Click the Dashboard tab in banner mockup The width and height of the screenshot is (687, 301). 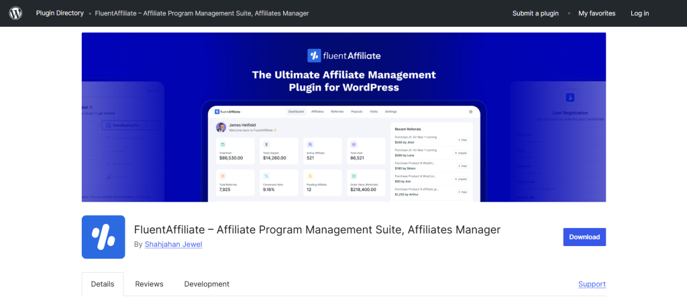296,111
